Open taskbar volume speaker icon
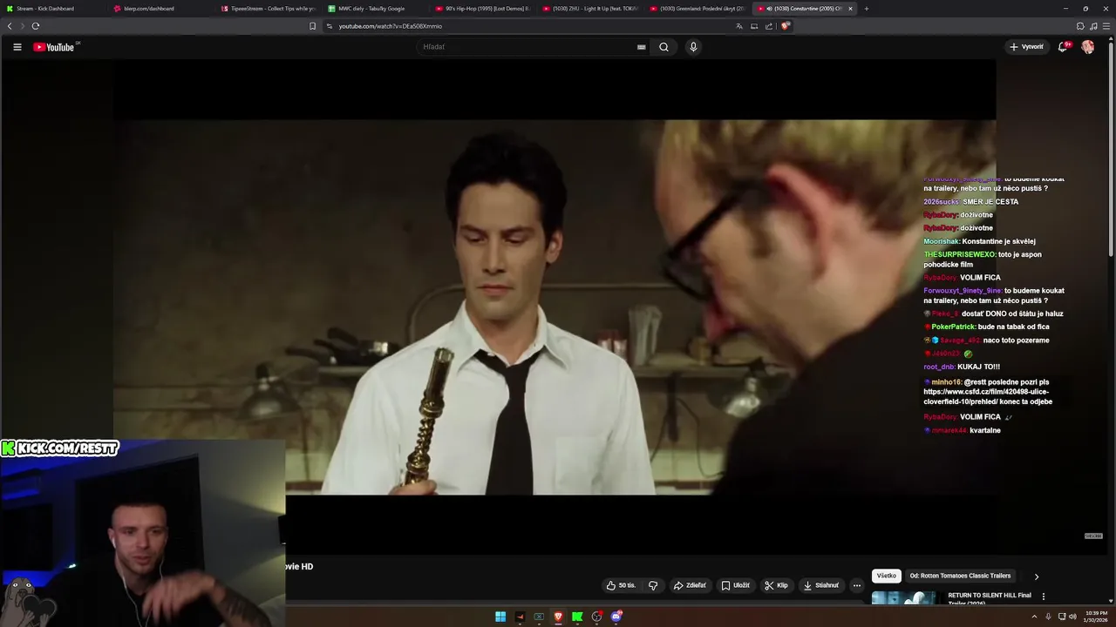The image size is (1116, 627). [x=1072, y=617]
